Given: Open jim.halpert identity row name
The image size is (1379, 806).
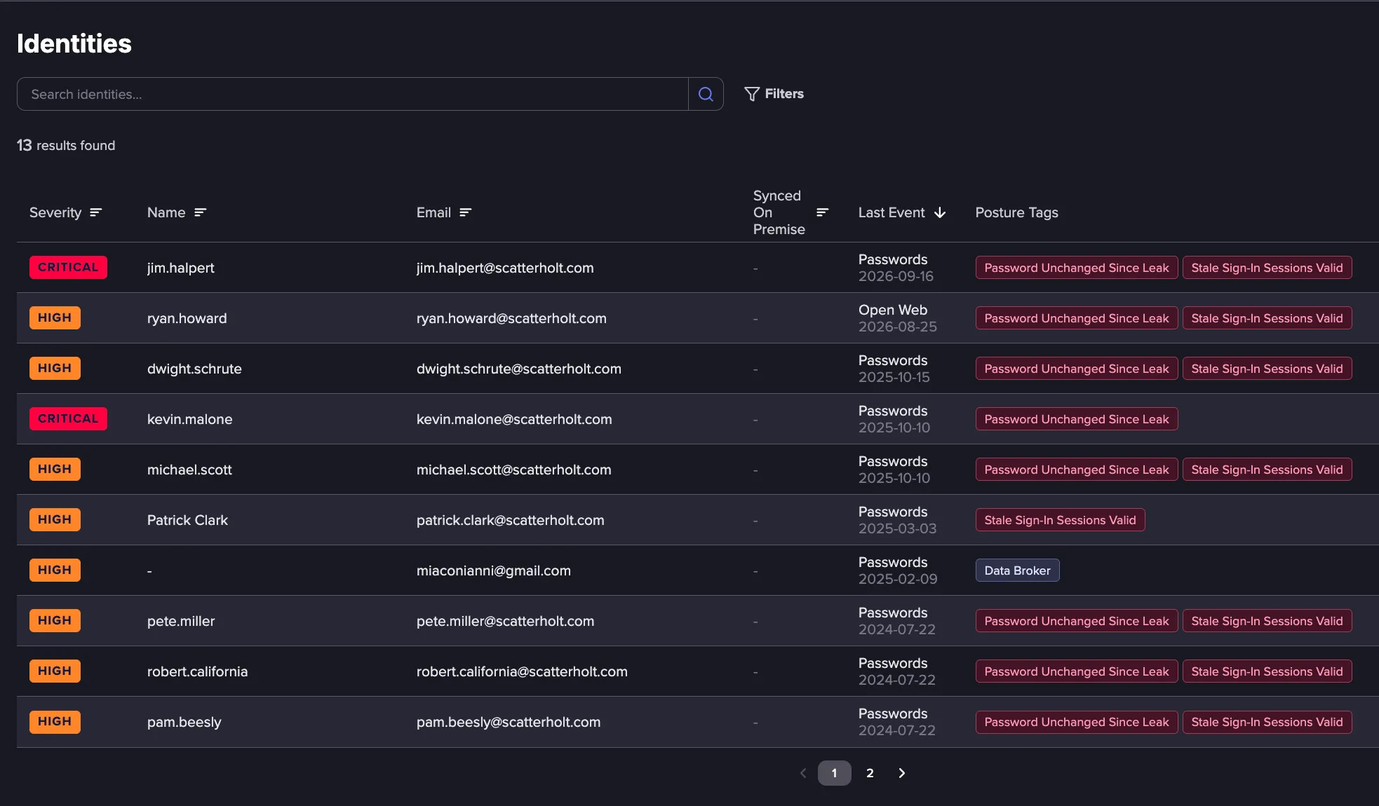Looking at the screenshot, I should coord(181,268).
